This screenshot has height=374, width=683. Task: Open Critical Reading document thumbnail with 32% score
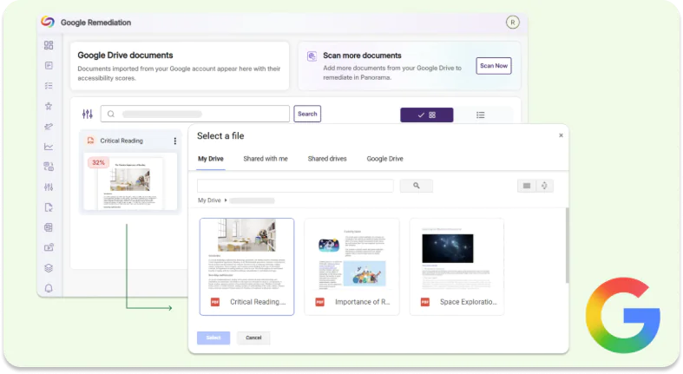[x=130, y=182]
